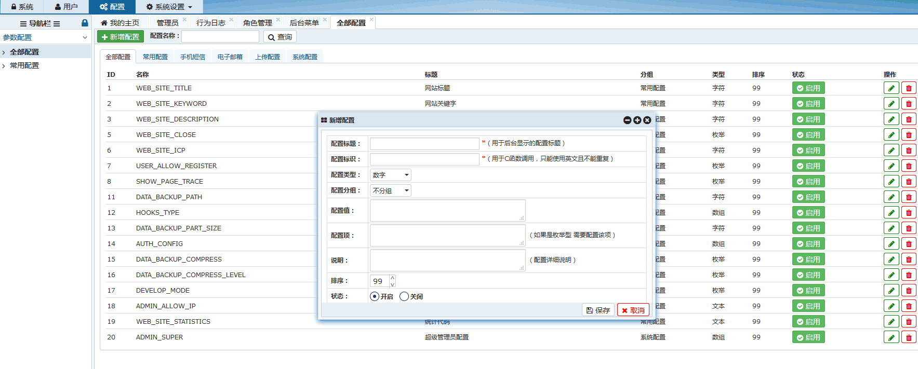Open the 配置分组 dropdown showing 不分组
Screen dimensions: 918x369
tap(390, 190)
